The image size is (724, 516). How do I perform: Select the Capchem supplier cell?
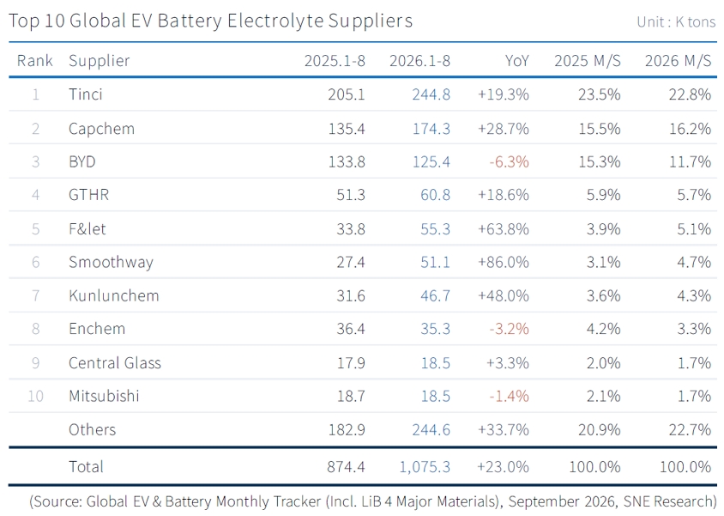[x=101, y=129]
